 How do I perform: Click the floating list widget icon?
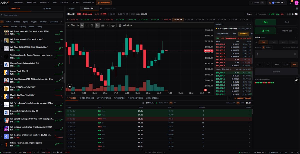click(296, 80)
